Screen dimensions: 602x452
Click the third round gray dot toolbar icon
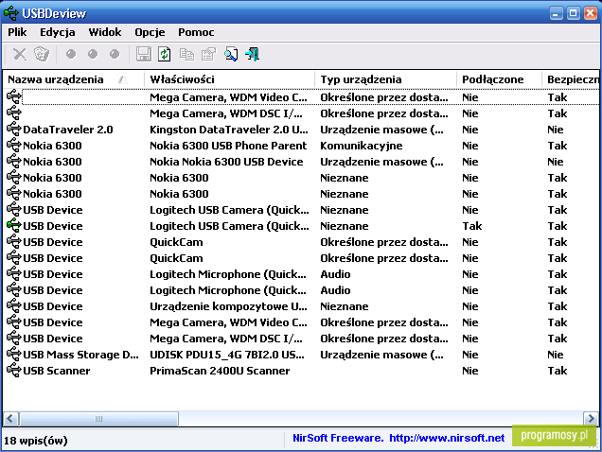point(115,54)
